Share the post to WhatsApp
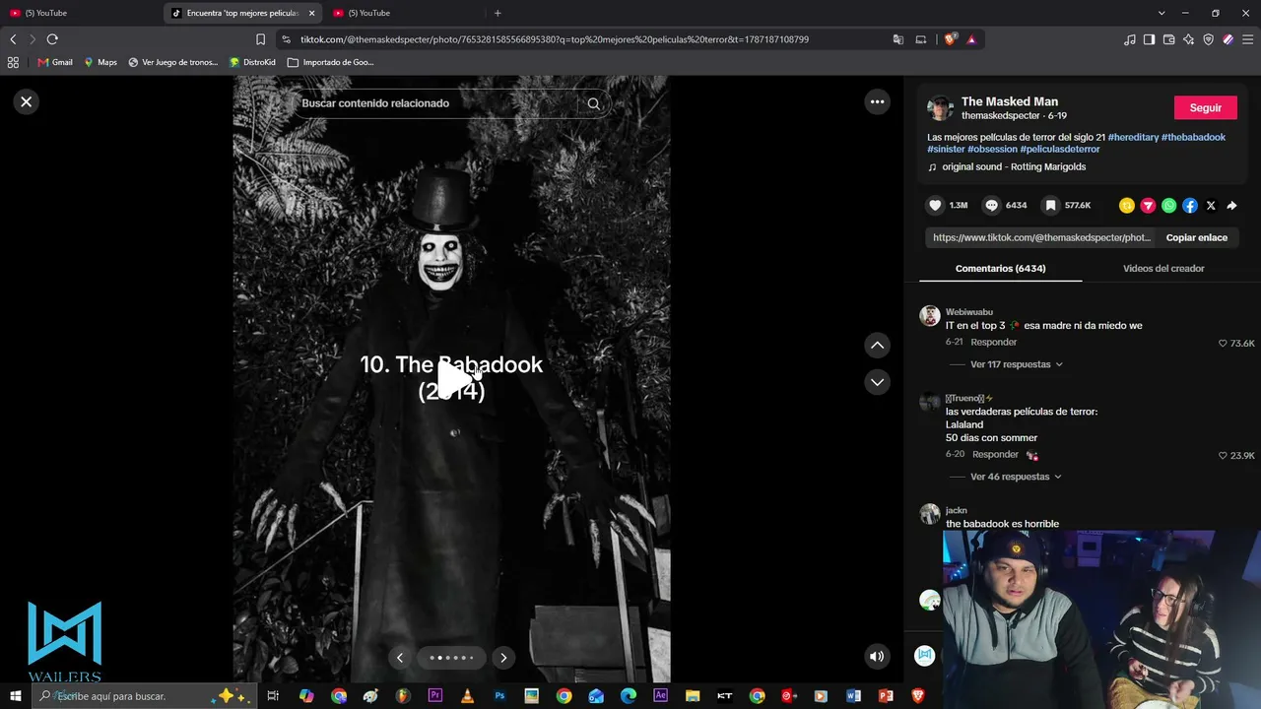This screenshot has height=709, width=1261. [1168, 206]
